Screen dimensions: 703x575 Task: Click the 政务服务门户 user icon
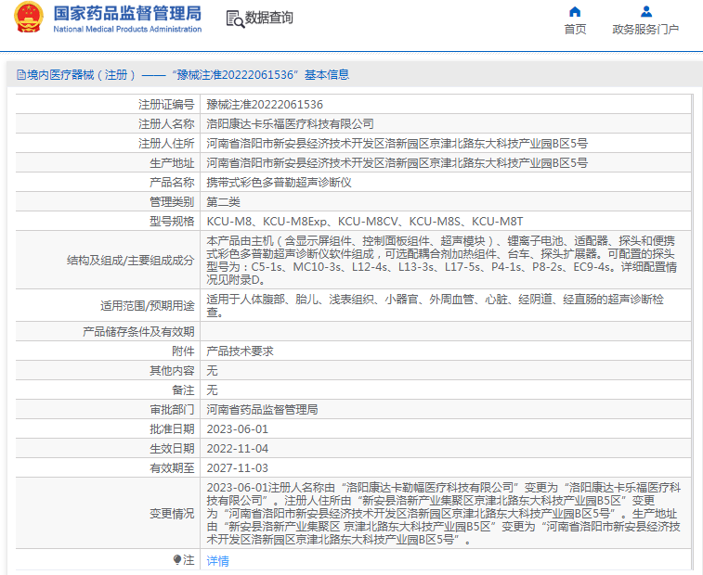pos(646,11)
